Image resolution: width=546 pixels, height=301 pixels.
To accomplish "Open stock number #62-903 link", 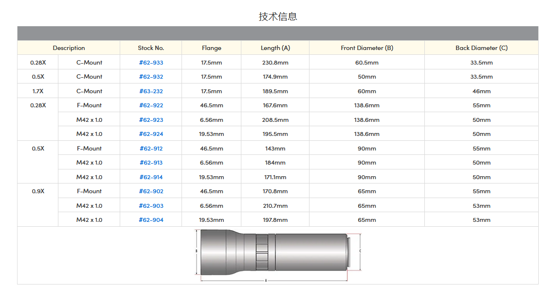I will pos(151,206).
